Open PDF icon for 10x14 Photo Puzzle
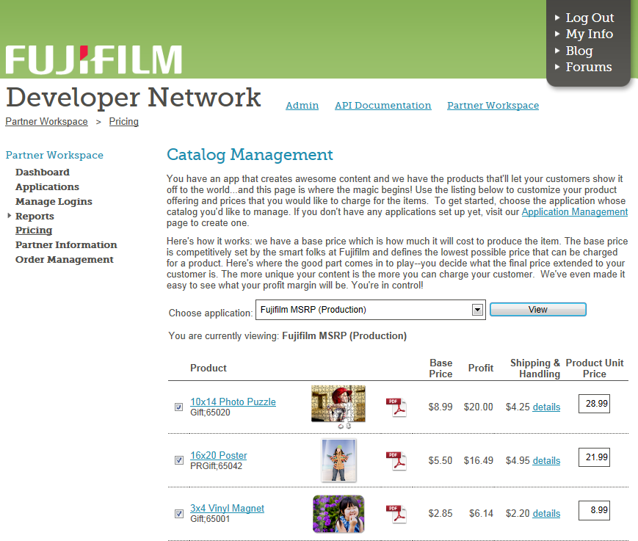638x541 pixels. (x=396, y=407)
